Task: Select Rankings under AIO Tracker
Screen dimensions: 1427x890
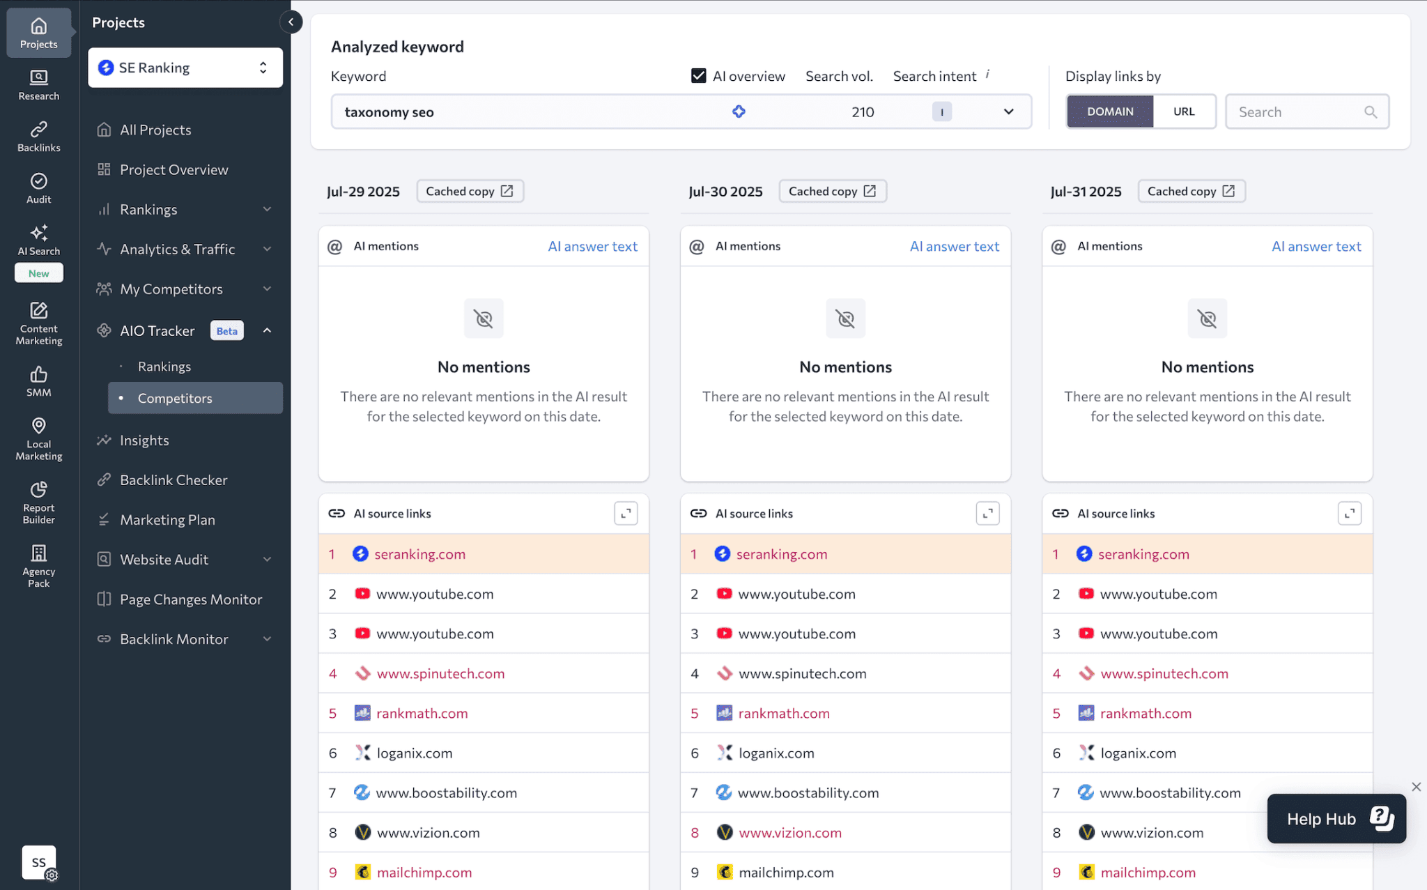Action: [164, 367]
